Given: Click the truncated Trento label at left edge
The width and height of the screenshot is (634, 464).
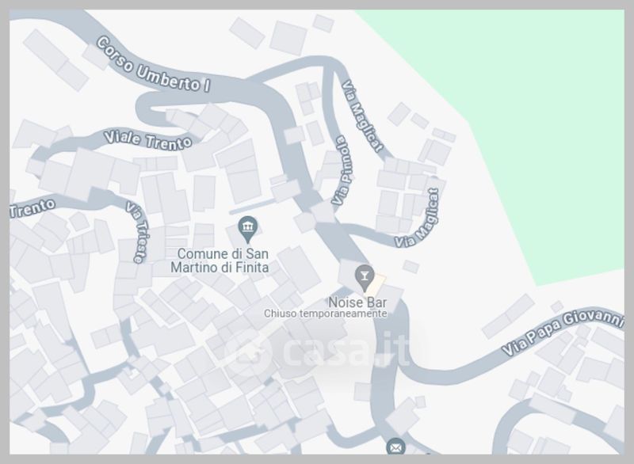Looking at the screenshot, I should 32,207.
